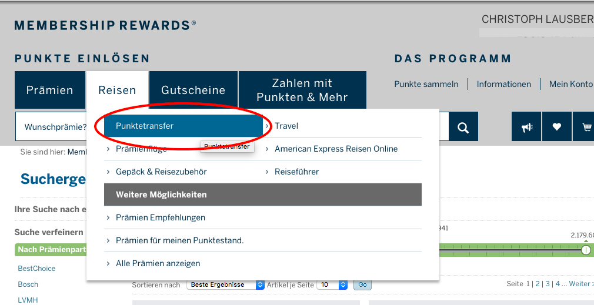Open the Punkte sammeln link

[426, 84]
